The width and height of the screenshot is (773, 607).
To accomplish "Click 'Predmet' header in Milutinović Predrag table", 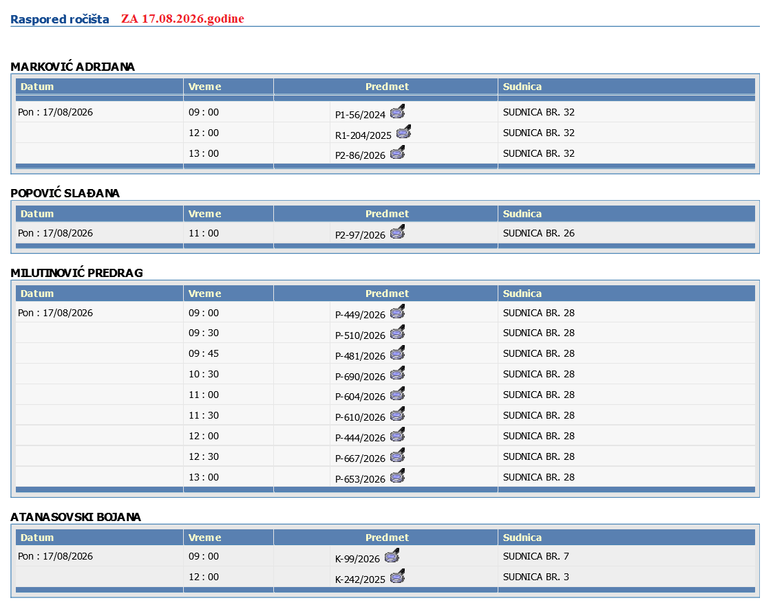I will click(387, 294).
